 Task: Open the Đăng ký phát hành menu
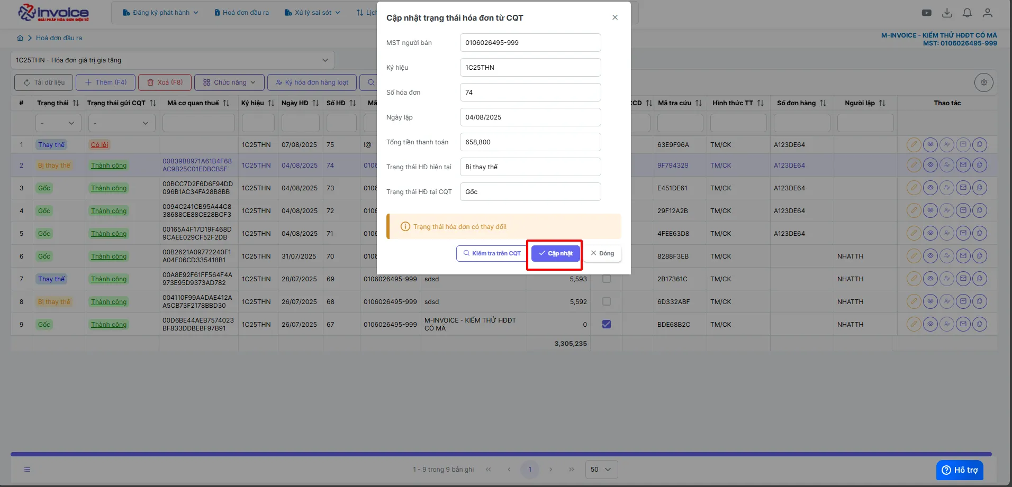160,13
